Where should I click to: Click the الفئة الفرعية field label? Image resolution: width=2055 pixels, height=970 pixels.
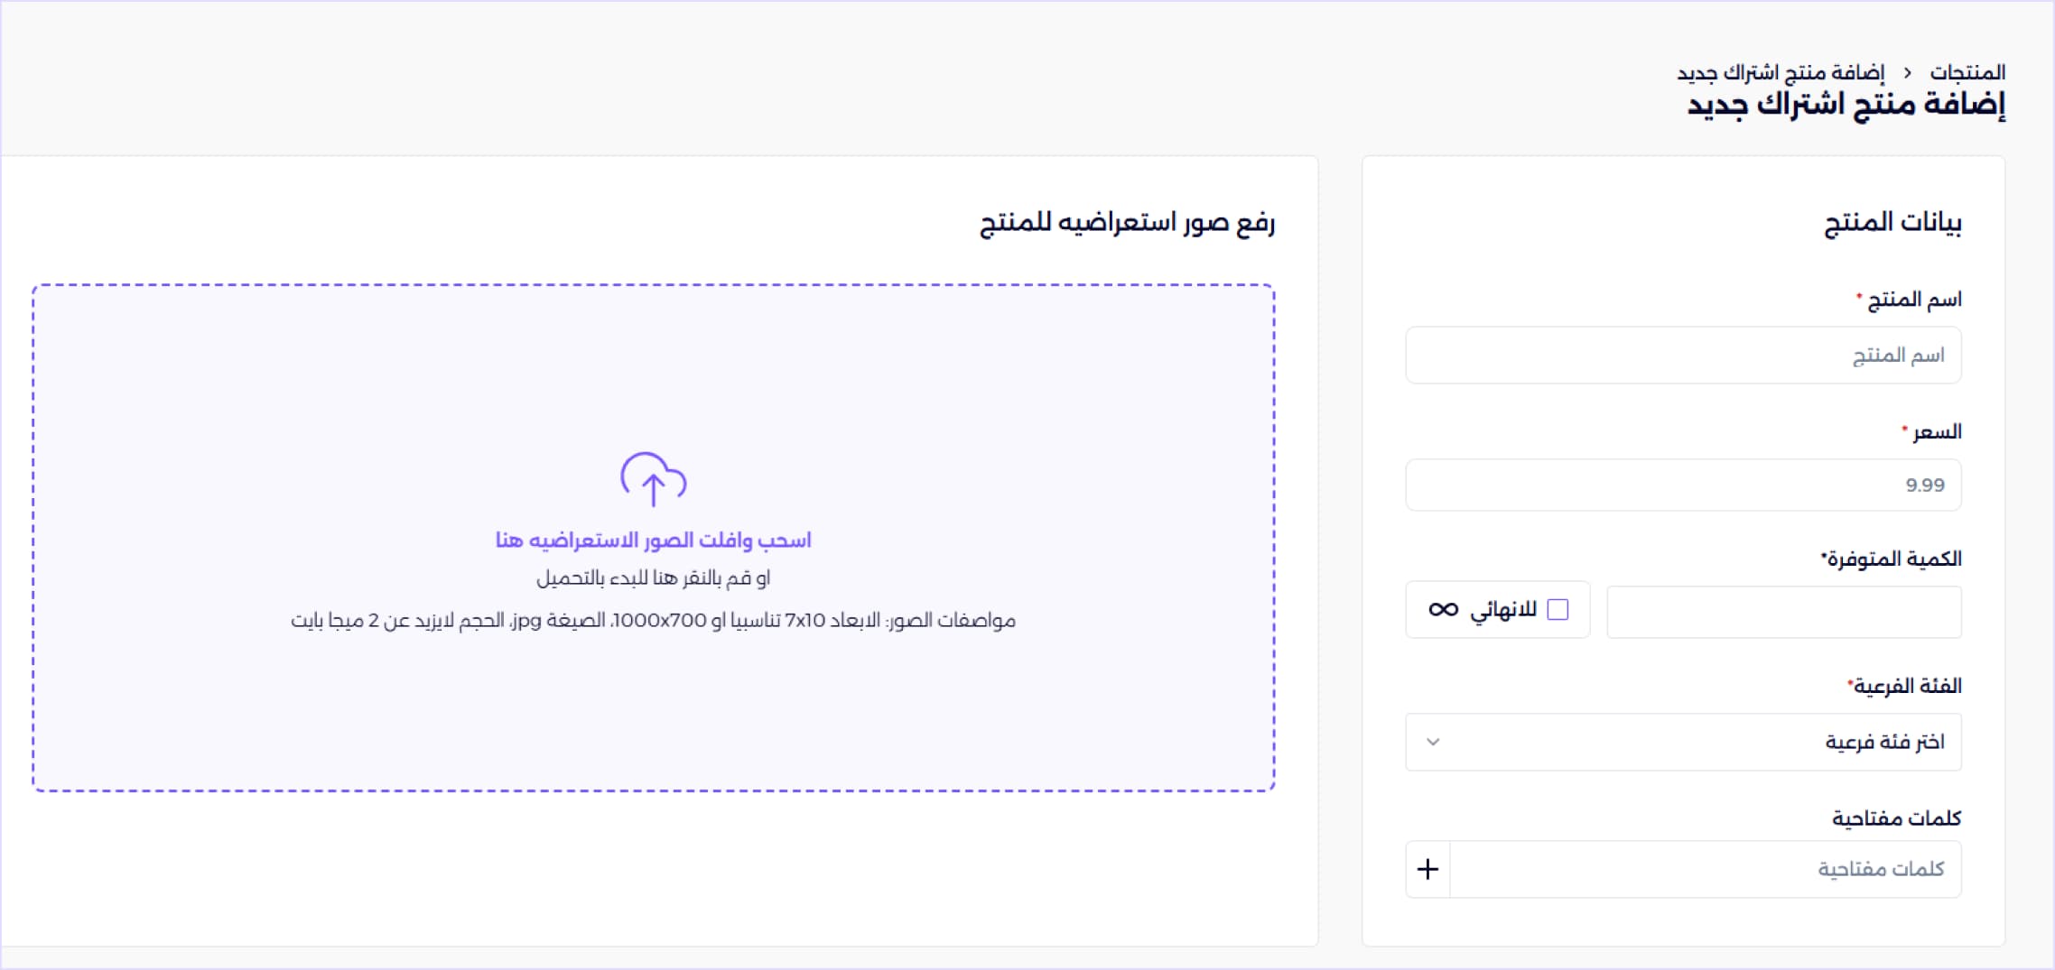click(1905, 686)
